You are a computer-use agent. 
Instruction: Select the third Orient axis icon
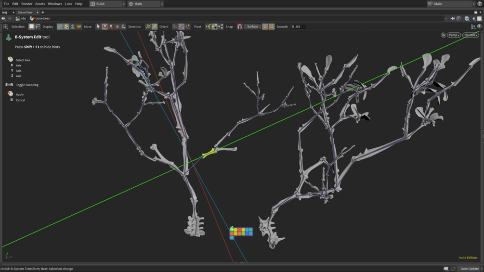tap(188, 27)
